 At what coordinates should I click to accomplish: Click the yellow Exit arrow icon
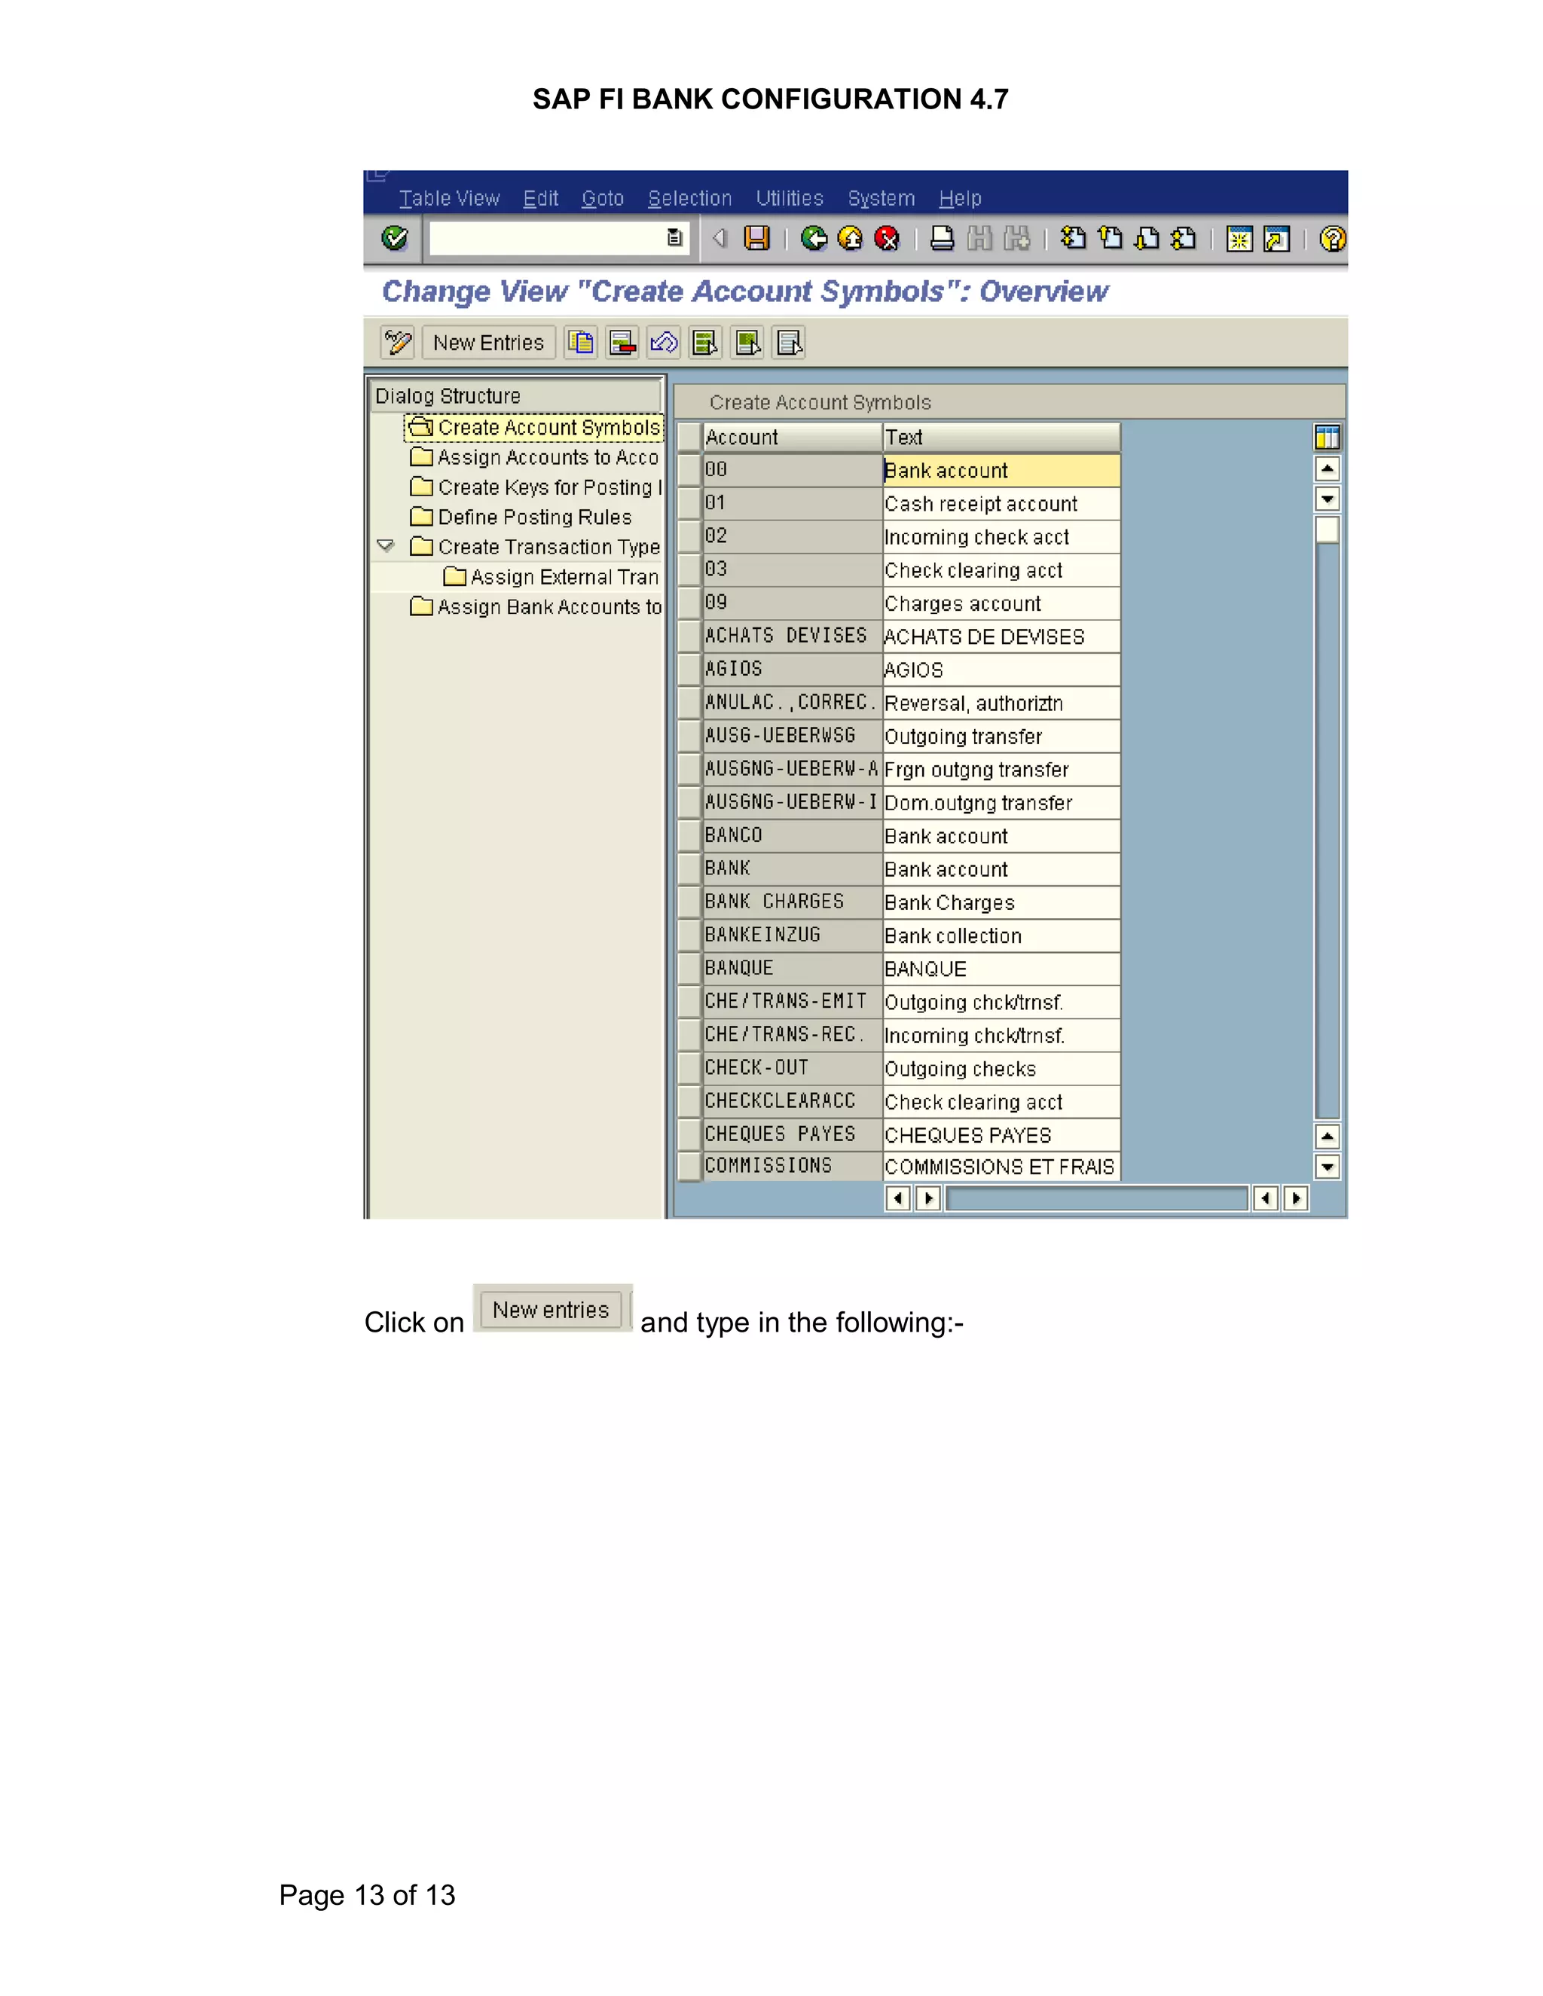coord(850,239)
